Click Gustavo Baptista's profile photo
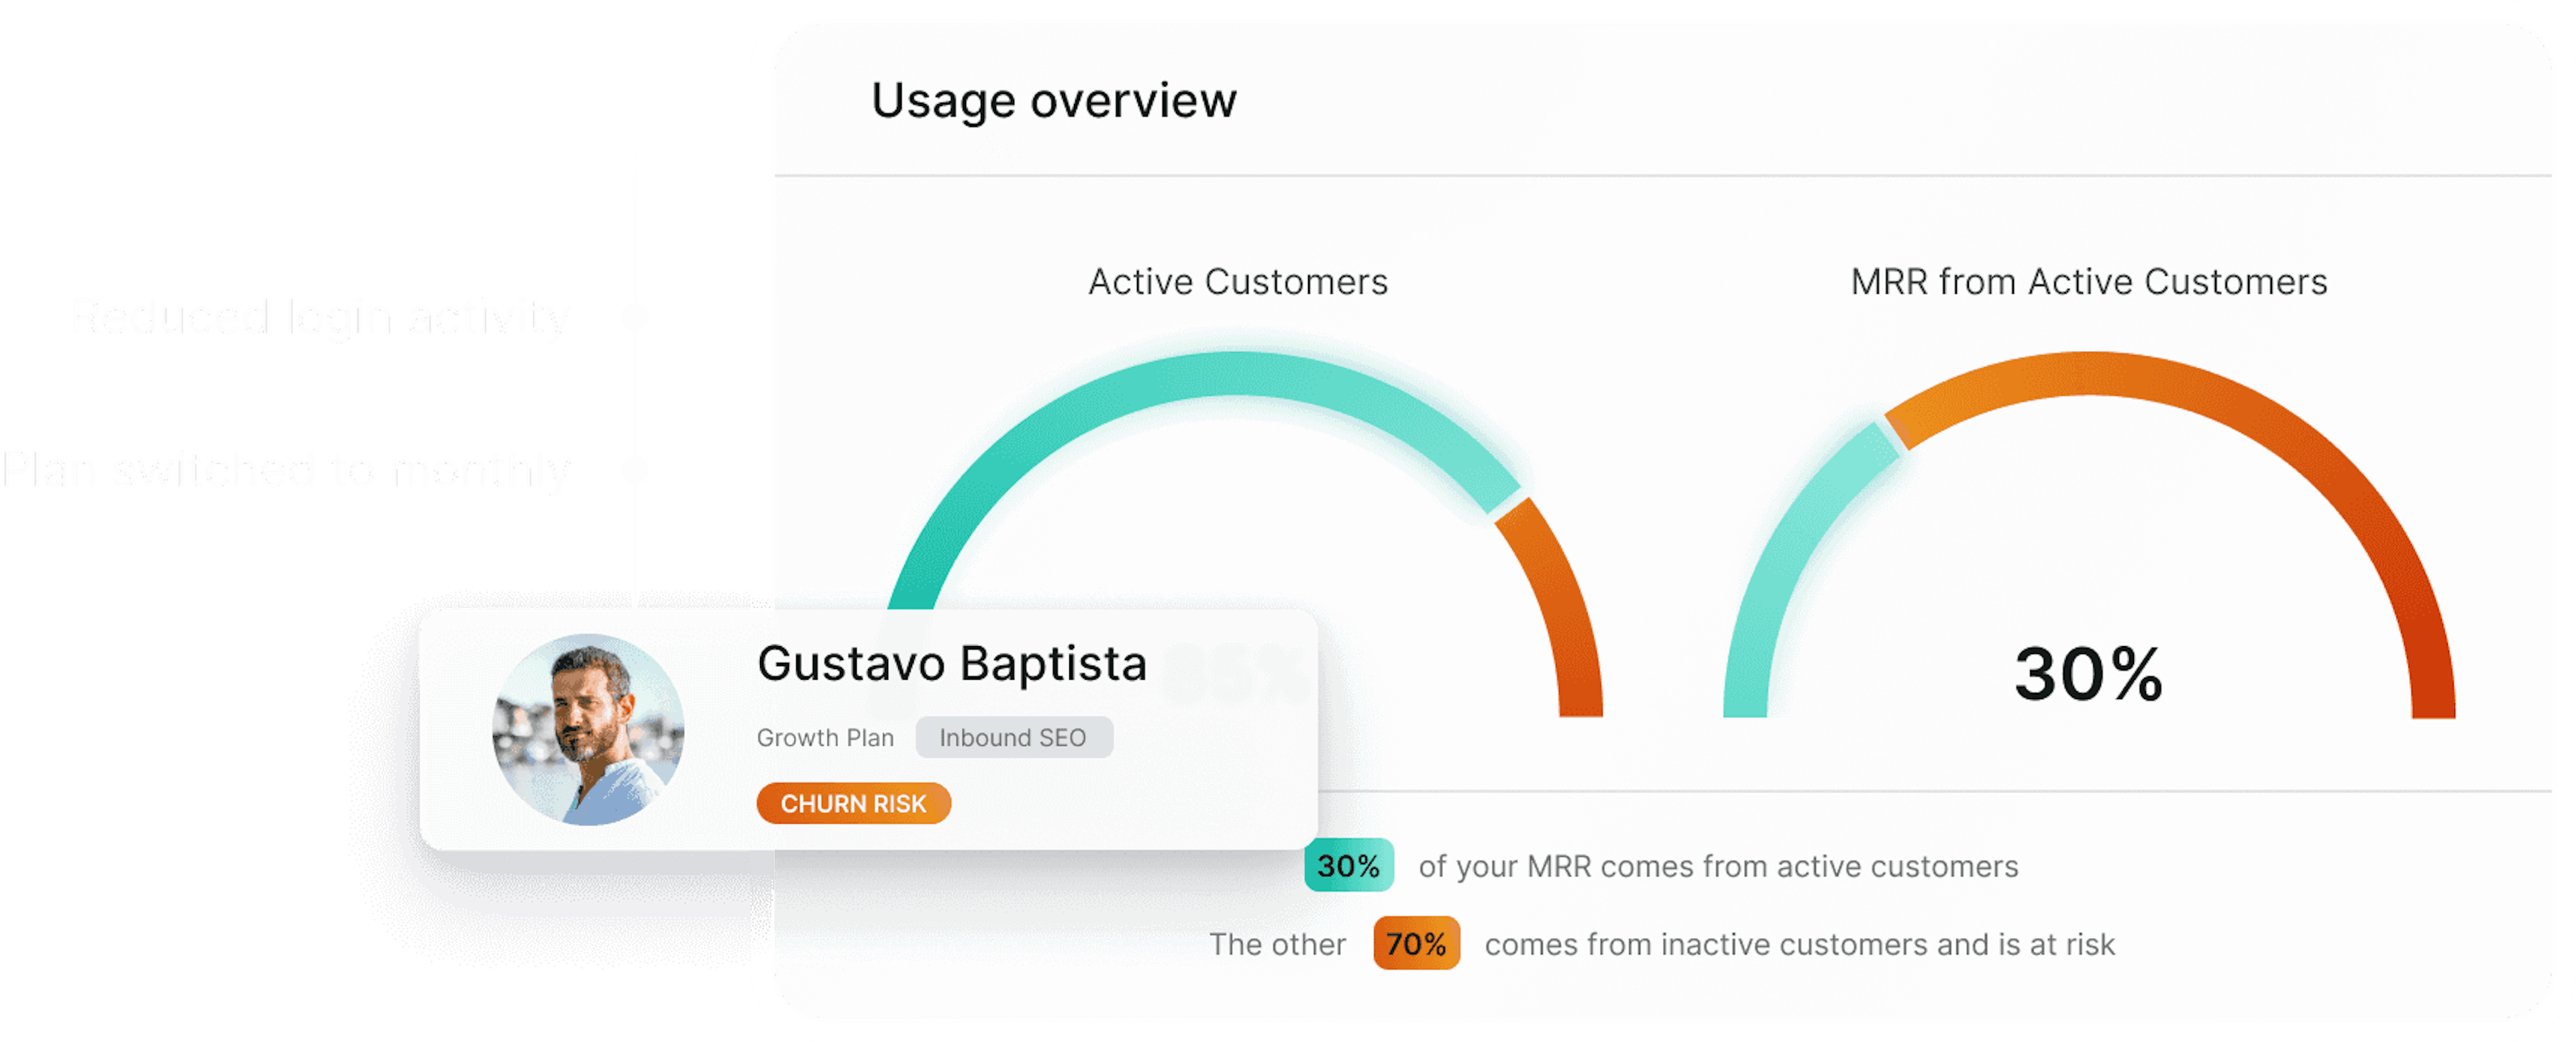The height and width of the screenshot is (1042, 2576). pos(589,730)
